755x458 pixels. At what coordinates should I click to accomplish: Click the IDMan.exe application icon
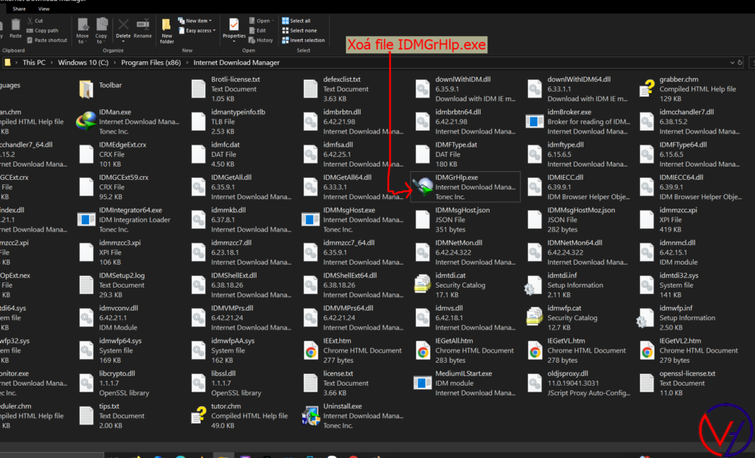click(88, 122)
